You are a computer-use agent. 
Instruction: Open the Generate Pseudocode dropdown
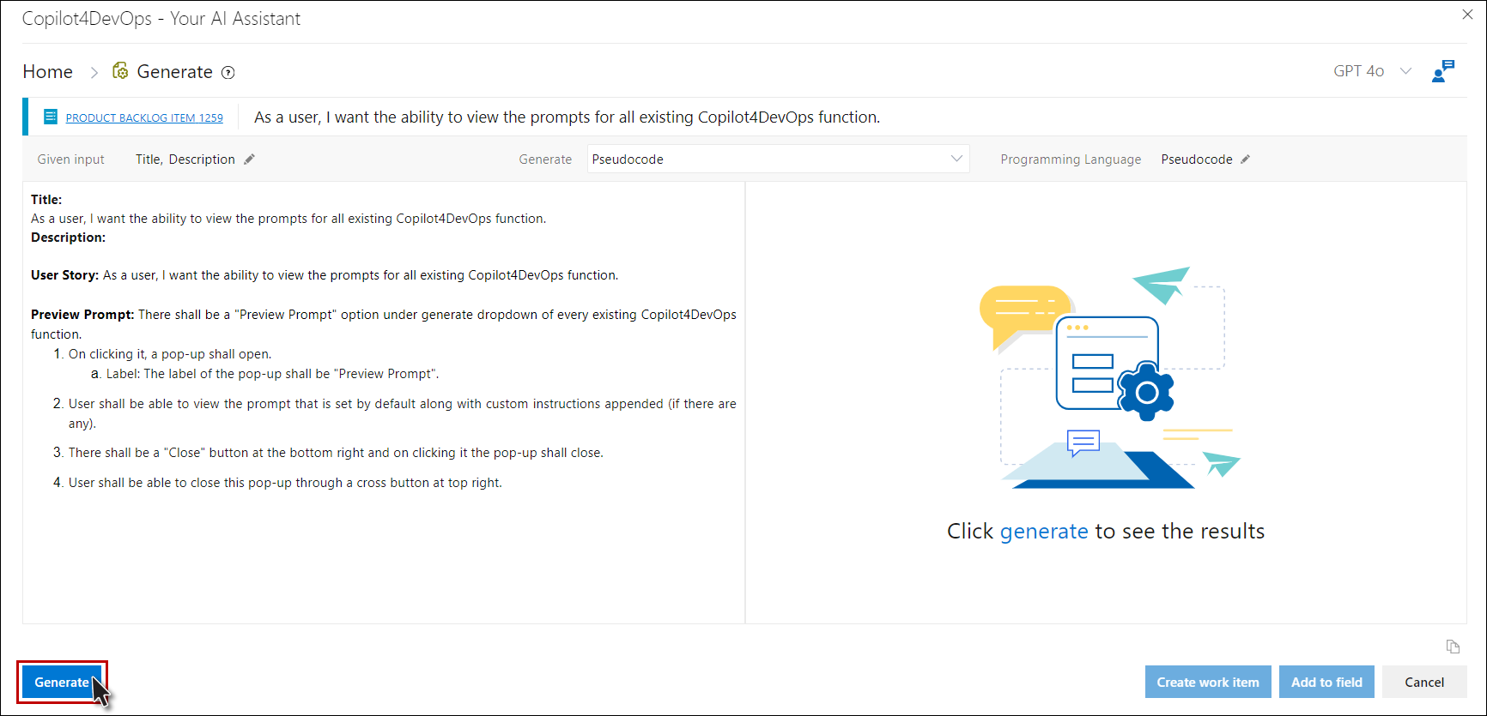coord(778,159)
